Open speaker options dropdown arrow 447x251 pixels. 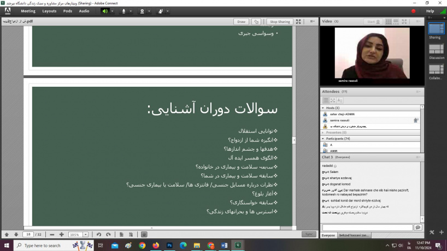[113, 11]
